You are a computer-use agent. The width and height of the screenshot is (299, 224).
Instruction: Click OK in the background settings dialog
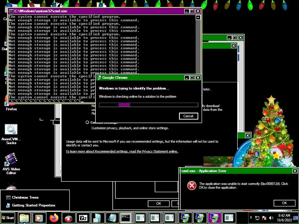159,203
